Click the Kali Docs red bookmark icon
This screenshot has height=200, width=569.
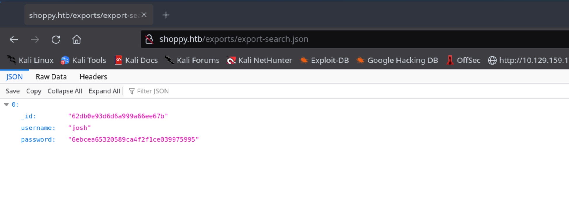pos(118,60)
